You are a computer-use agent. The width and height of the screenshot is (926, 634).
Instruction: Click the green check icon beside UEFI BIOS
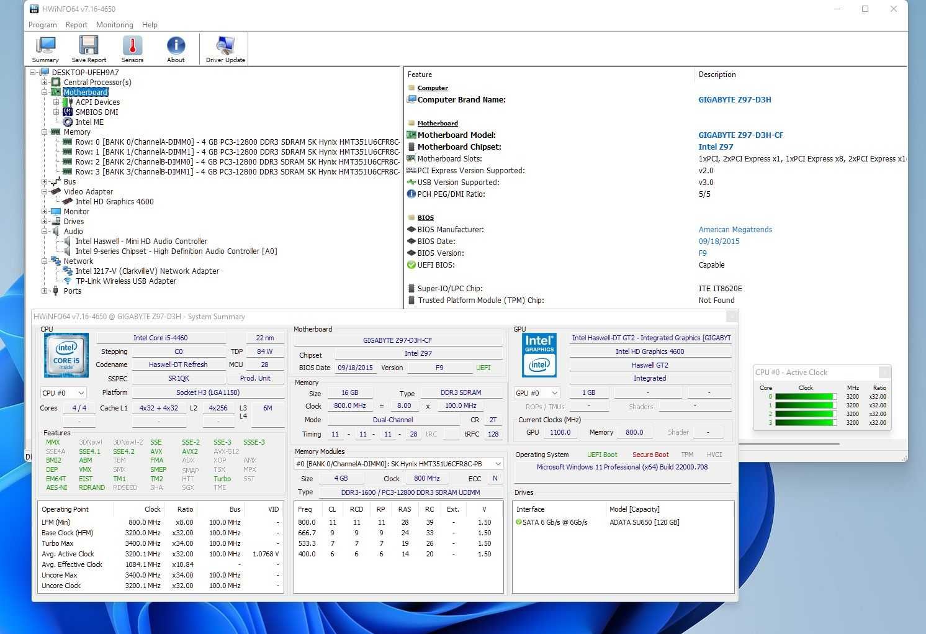coord(411,265)
